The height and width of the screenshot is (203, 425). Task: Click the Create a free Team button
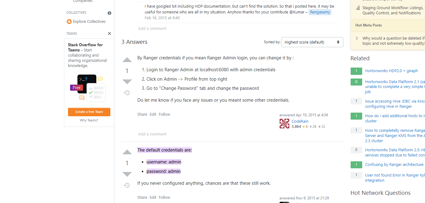[89, 112]
